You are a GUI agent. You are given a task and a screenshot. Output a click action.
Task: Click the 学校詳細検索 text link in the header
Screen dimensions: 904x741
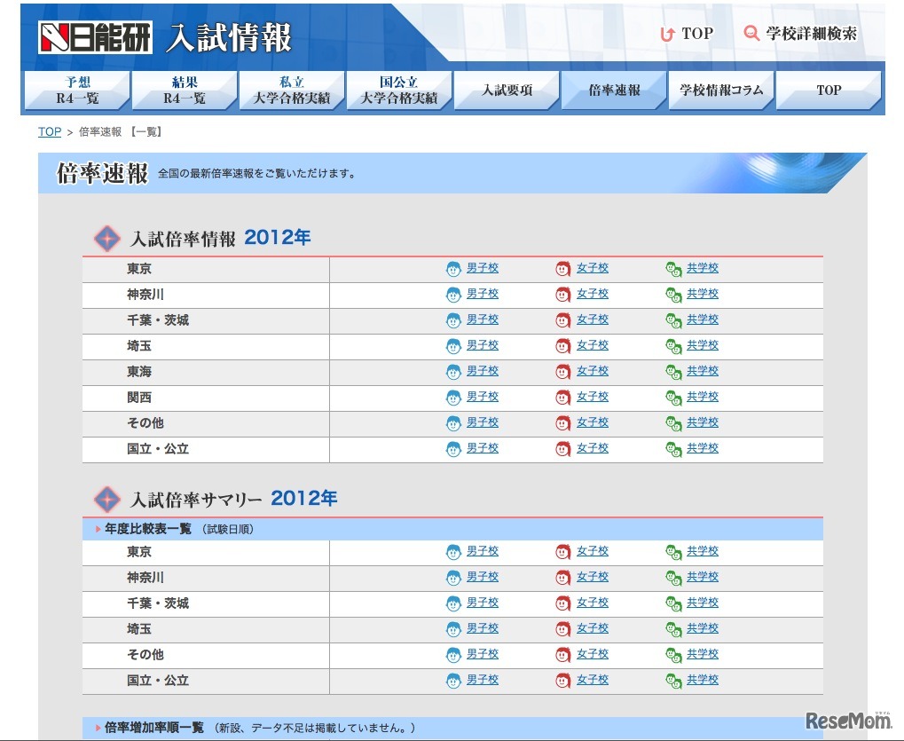pos(812,34)
